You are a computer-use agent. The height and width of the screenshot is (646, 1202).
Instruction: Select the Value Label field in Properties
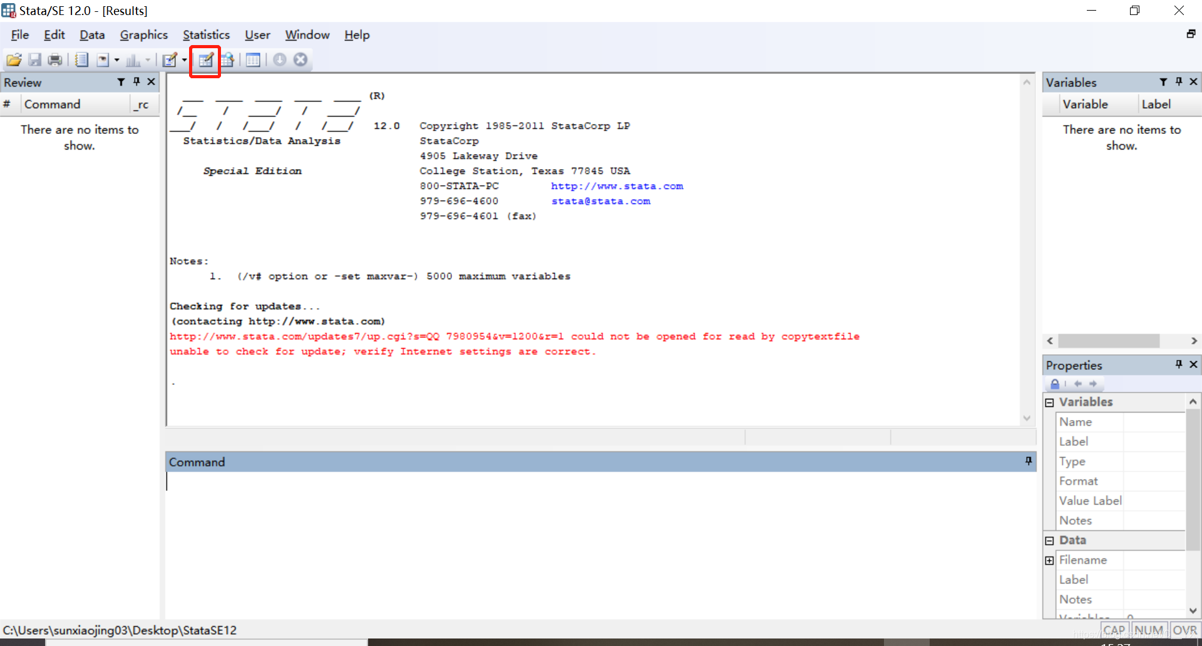tap(1121, 501)
